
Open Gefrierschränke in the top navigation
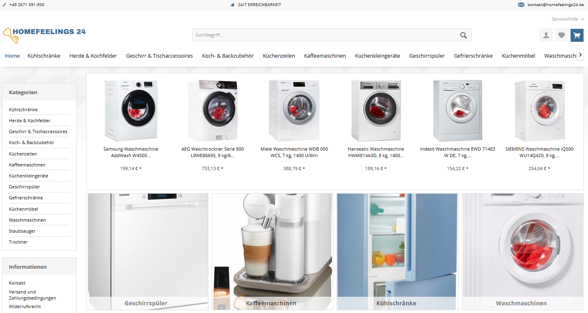coord(473,56)
